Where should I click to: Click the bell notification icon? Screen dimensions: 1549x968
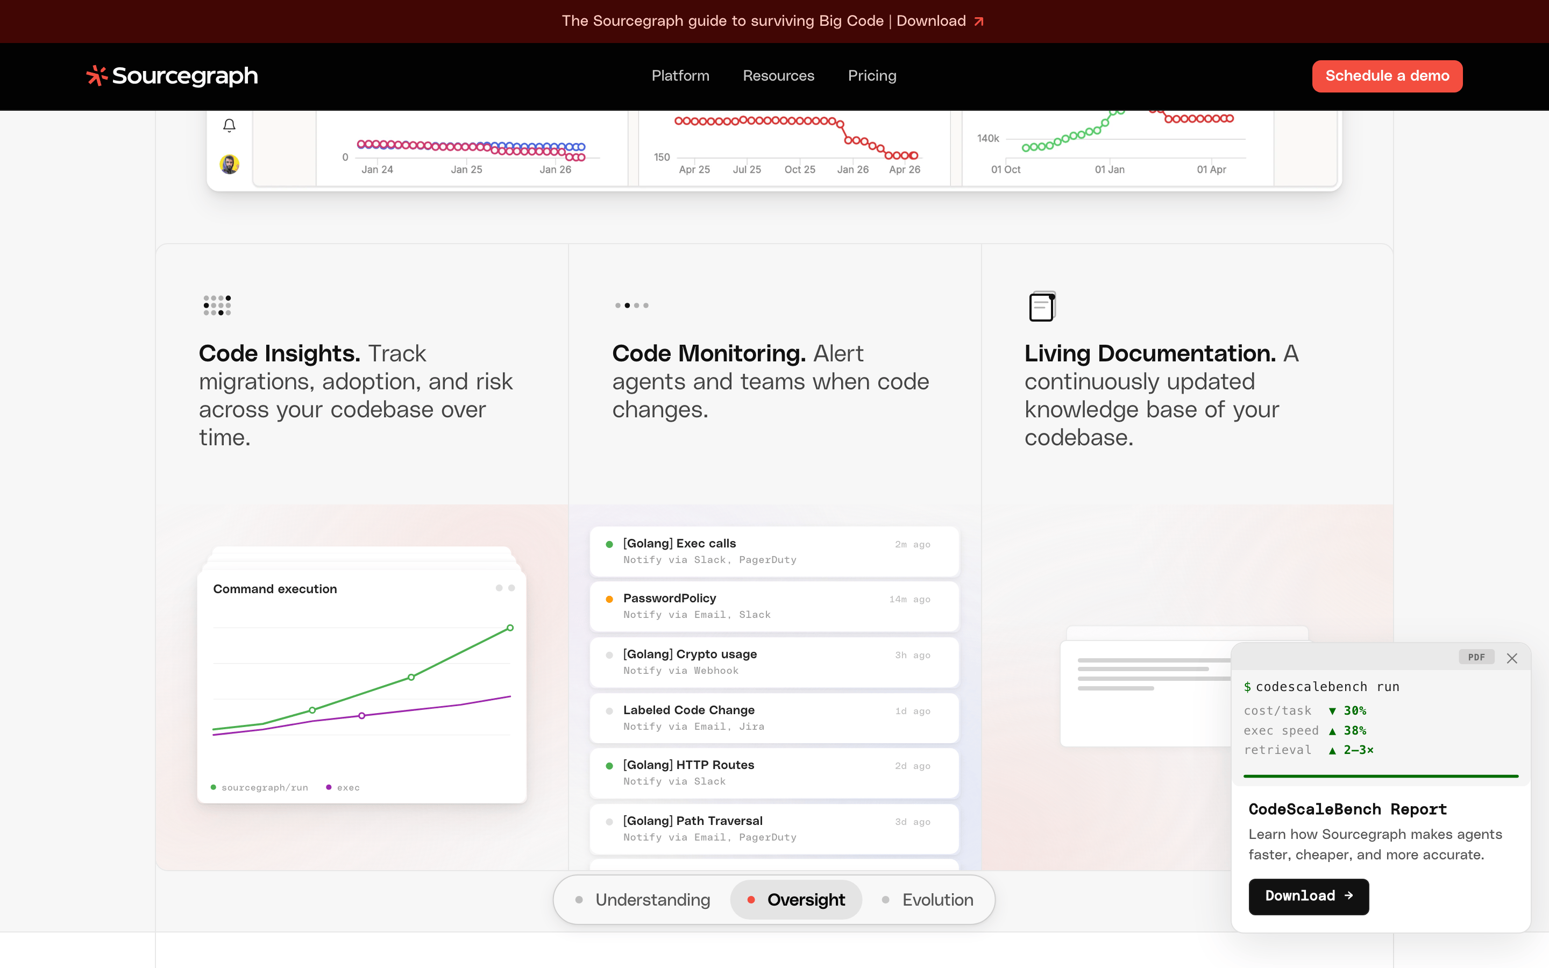click(x=229, y=125)
